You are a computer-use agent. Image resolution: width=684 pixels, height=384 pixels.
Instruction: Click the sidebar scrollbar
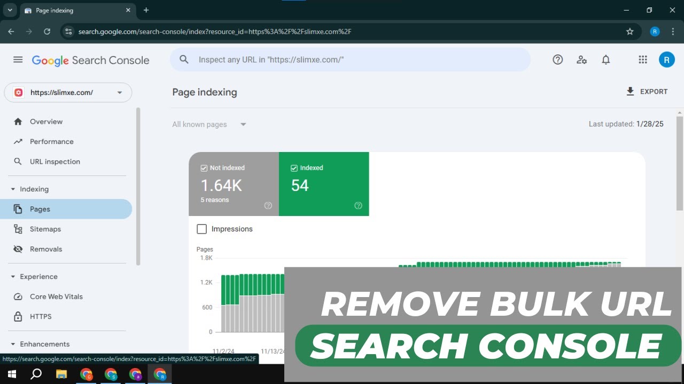tap(138, 187)
